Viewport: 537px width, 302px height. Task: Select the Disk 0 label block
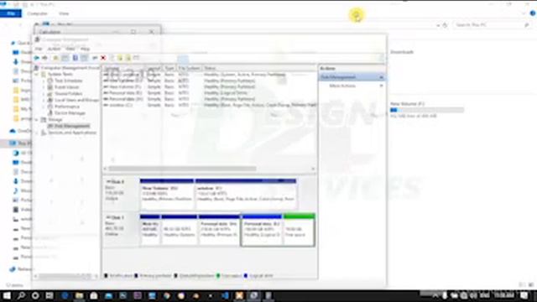coord(121,194)
